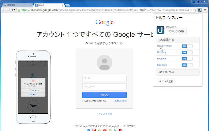Close the Gmail tab

pyautogui.click(x=62, y=5)
